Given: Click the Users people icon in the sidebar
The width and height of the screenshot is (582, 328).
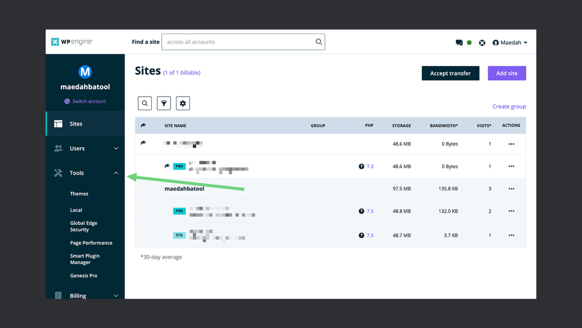Looking at the screenshot, I should 58,148.
